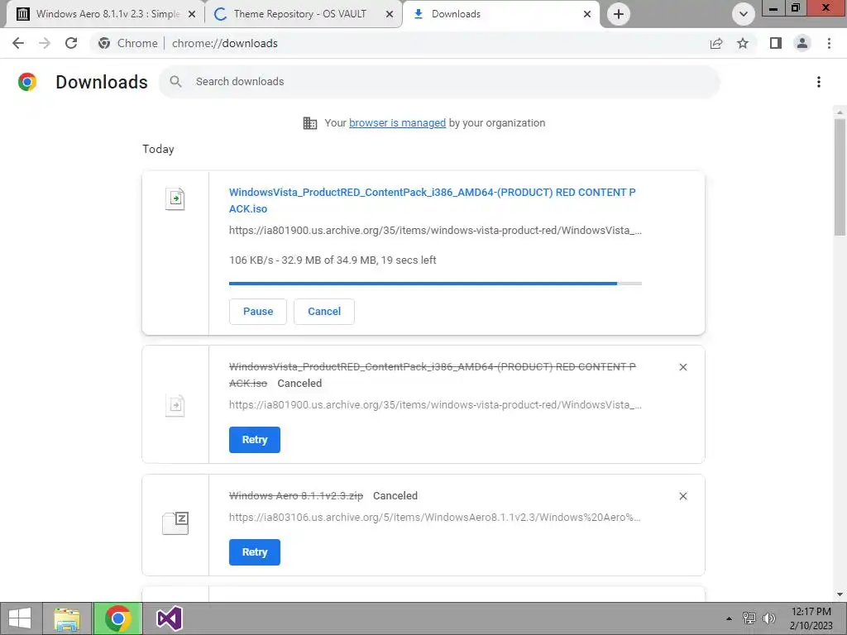Viewport: 847px width, 635px height.
Task: Click the Chrome taskbar icon
Action: [x=117, y=618]
